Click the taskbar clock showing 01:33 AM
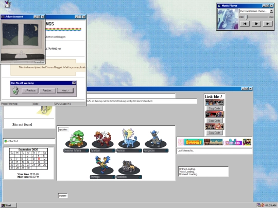 point(271,205)
